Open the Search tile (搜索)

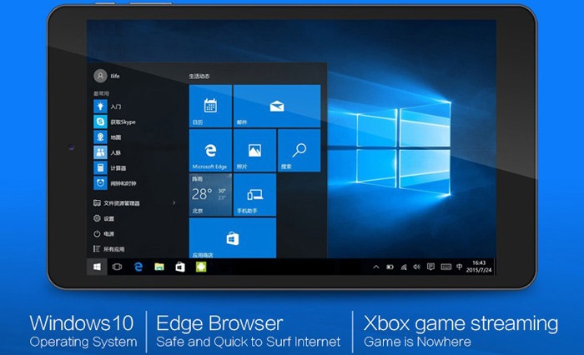299,150
